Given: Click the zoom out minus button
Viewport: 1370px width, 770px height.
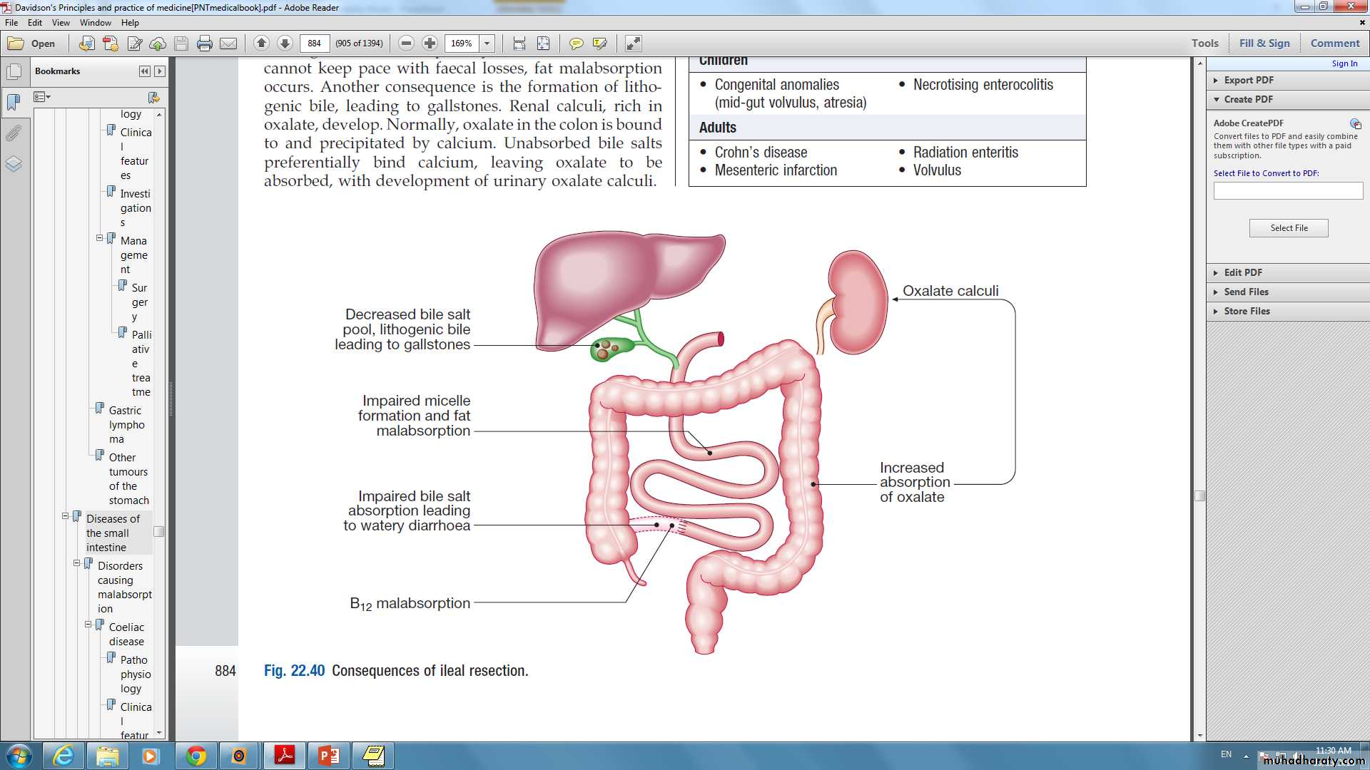Looking at the screenshot, I should (406, 43).
